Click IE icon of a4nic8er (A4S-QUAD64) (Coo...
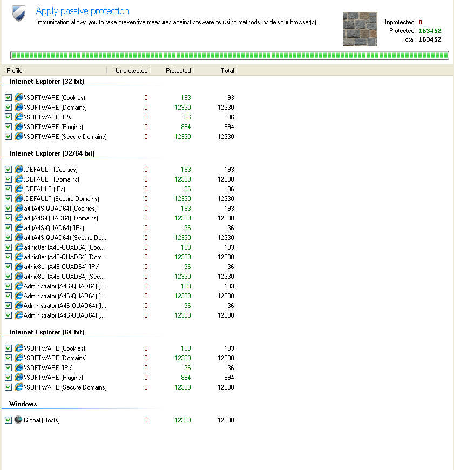The image size is (454, 470). [x=19, y=247]
